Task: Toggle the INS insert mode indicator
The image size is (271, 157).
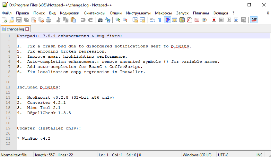Action: tap(259, 155)
